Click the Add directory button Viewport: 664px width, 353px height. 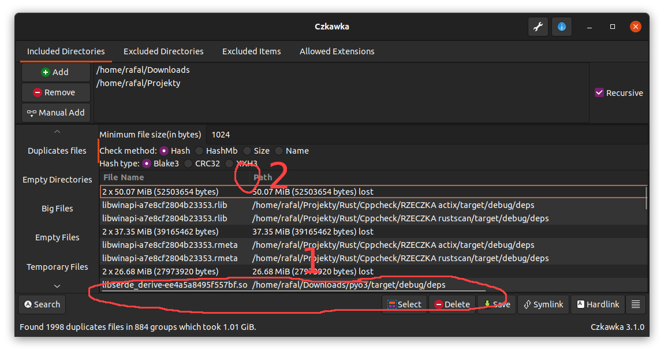[56, 72]
